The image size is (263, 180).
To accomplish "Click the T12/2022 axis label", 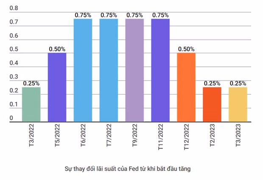I will [186, 137].
